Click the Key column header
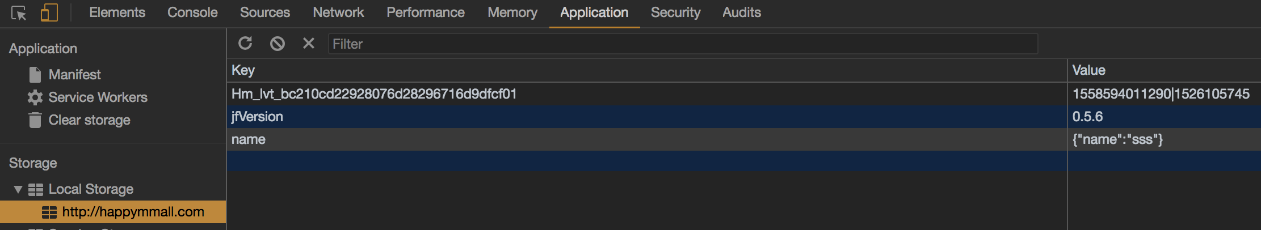This screenshot has height=230, width=1261. (x=243, y=70)
